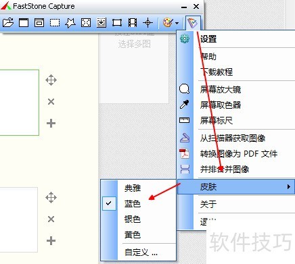Expand 皮肤 skin submenu arrow

point(289,186)
